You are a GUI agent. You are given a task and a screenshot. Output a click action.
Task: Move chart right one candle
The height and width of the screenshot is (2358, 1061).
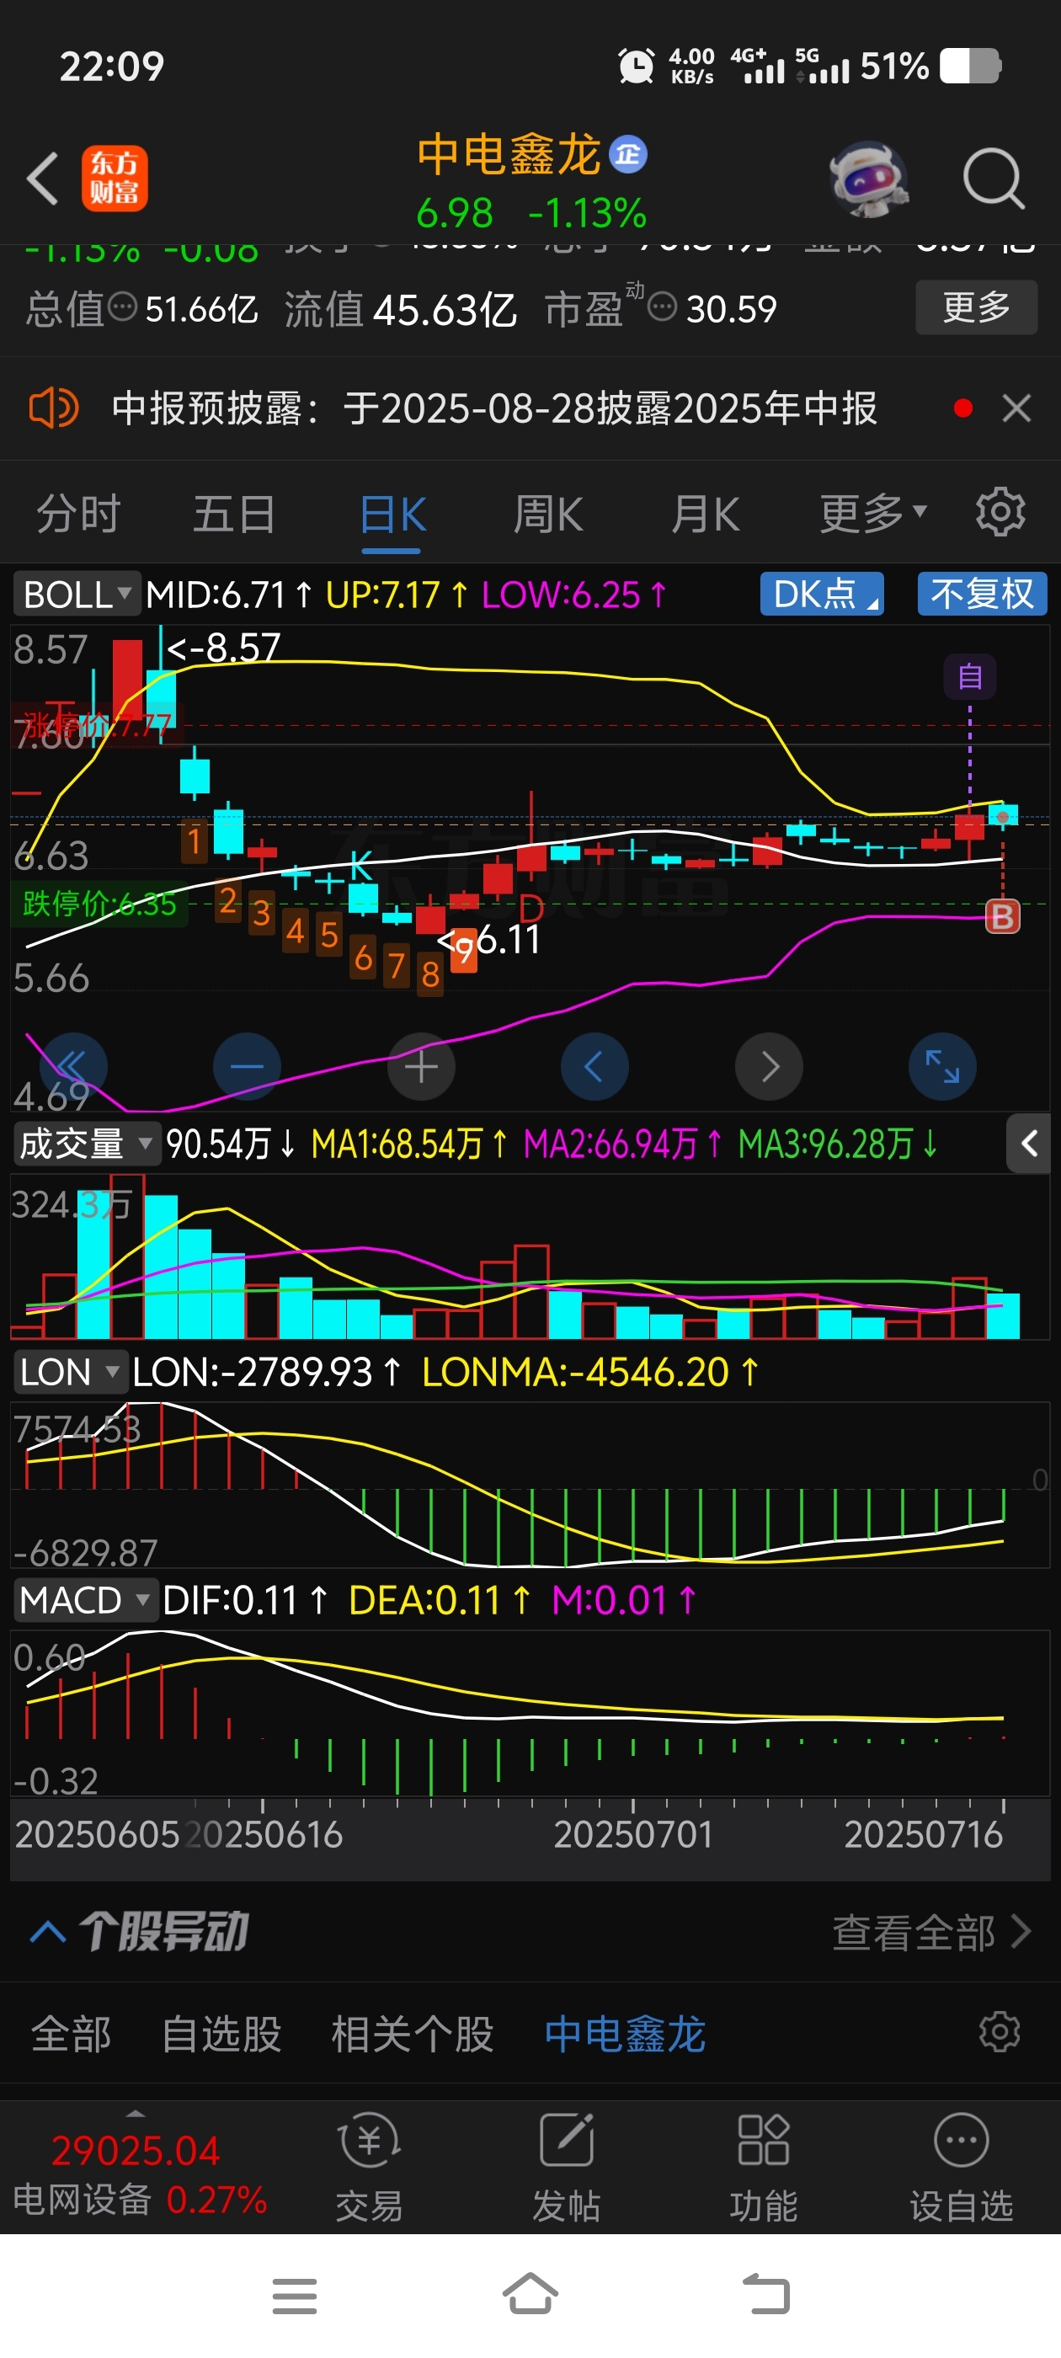point(769,1066)
